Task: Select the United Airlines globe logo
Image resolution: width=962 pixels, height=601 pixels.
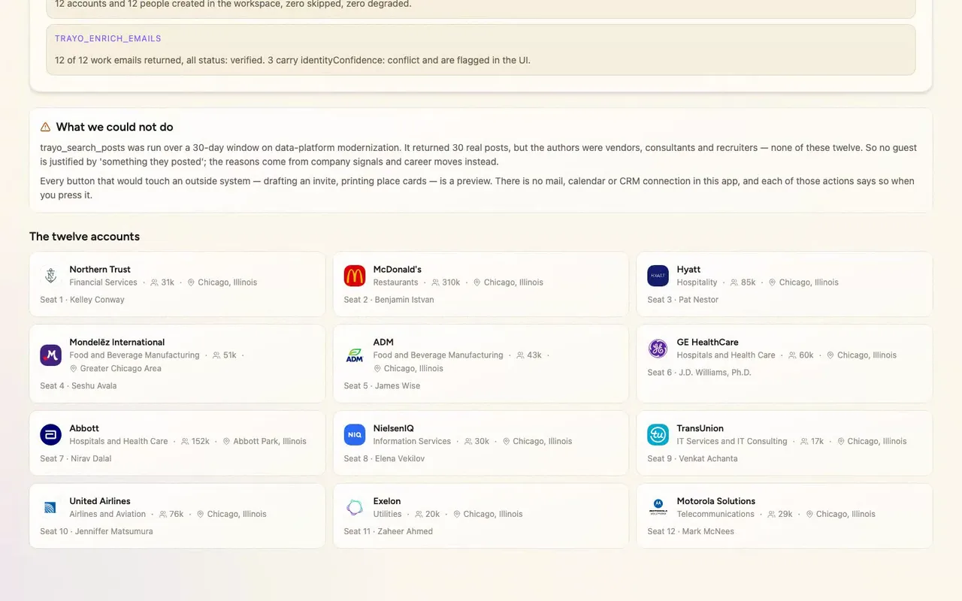Action: coord(50,508)
